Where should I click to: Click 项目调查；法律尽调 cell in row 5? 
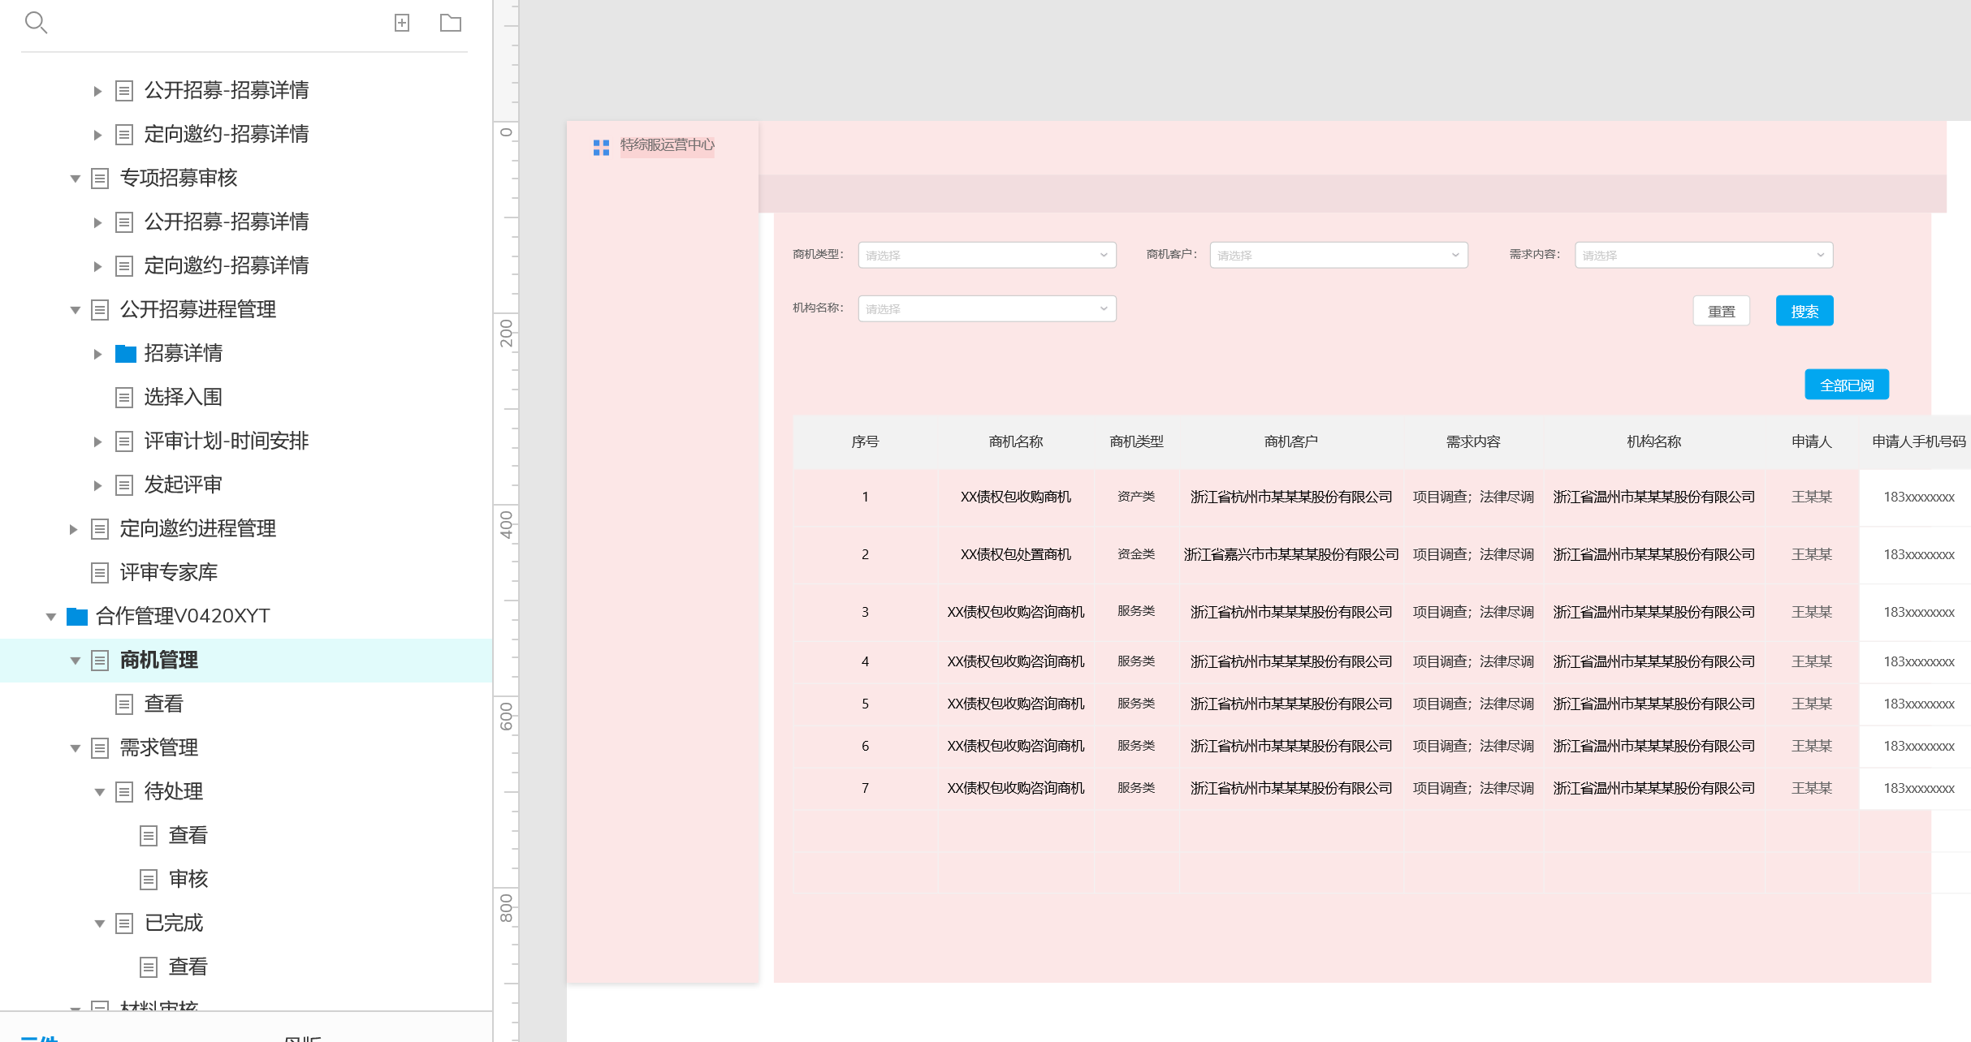pos(1473,704)
